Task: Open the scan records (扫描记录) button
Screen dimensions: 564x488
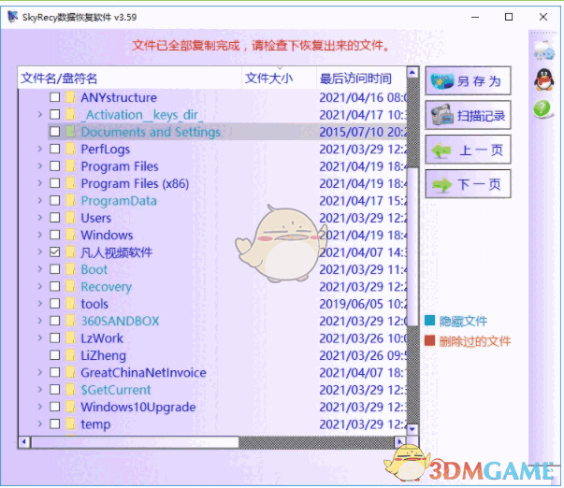Action: point(468,115)
